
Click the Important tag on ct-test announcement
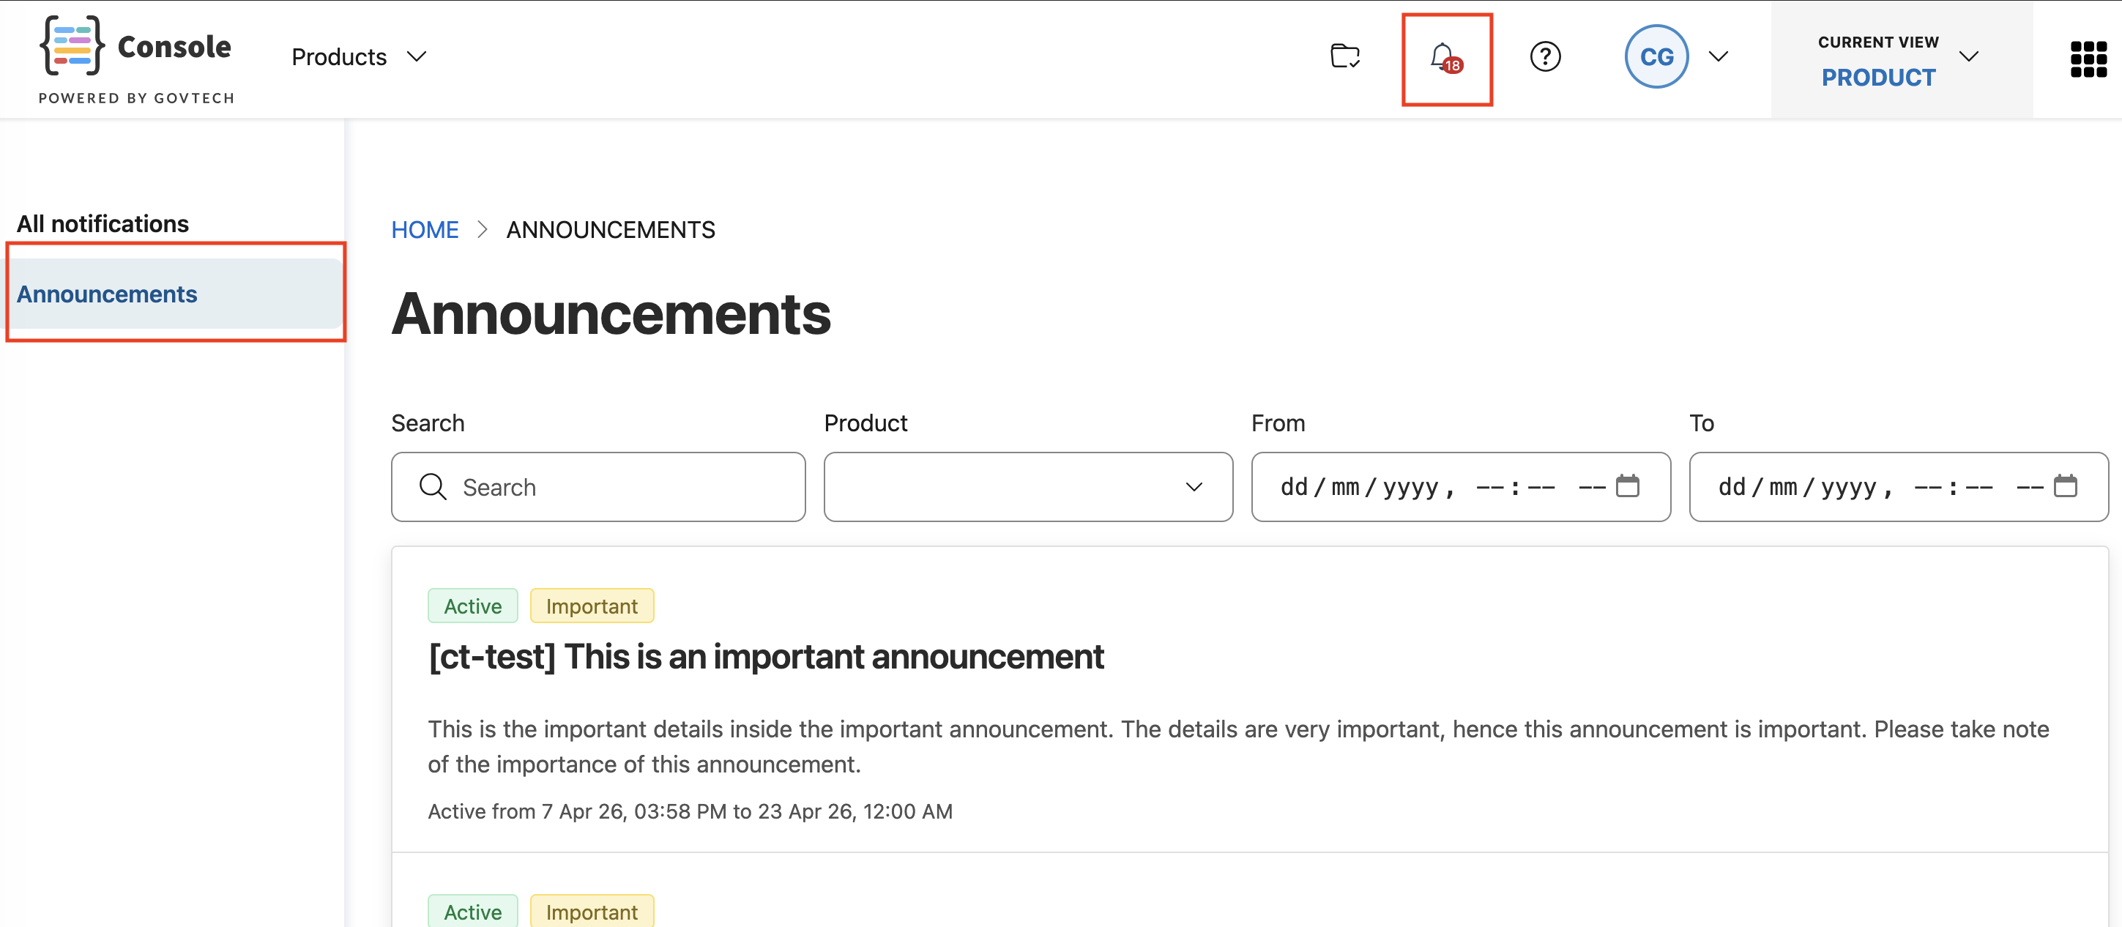pos(592,606)
